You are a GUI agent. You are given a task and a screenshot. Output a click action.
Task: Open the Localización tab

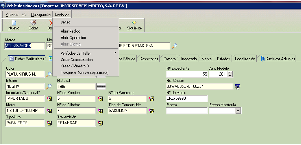point(245,59)
